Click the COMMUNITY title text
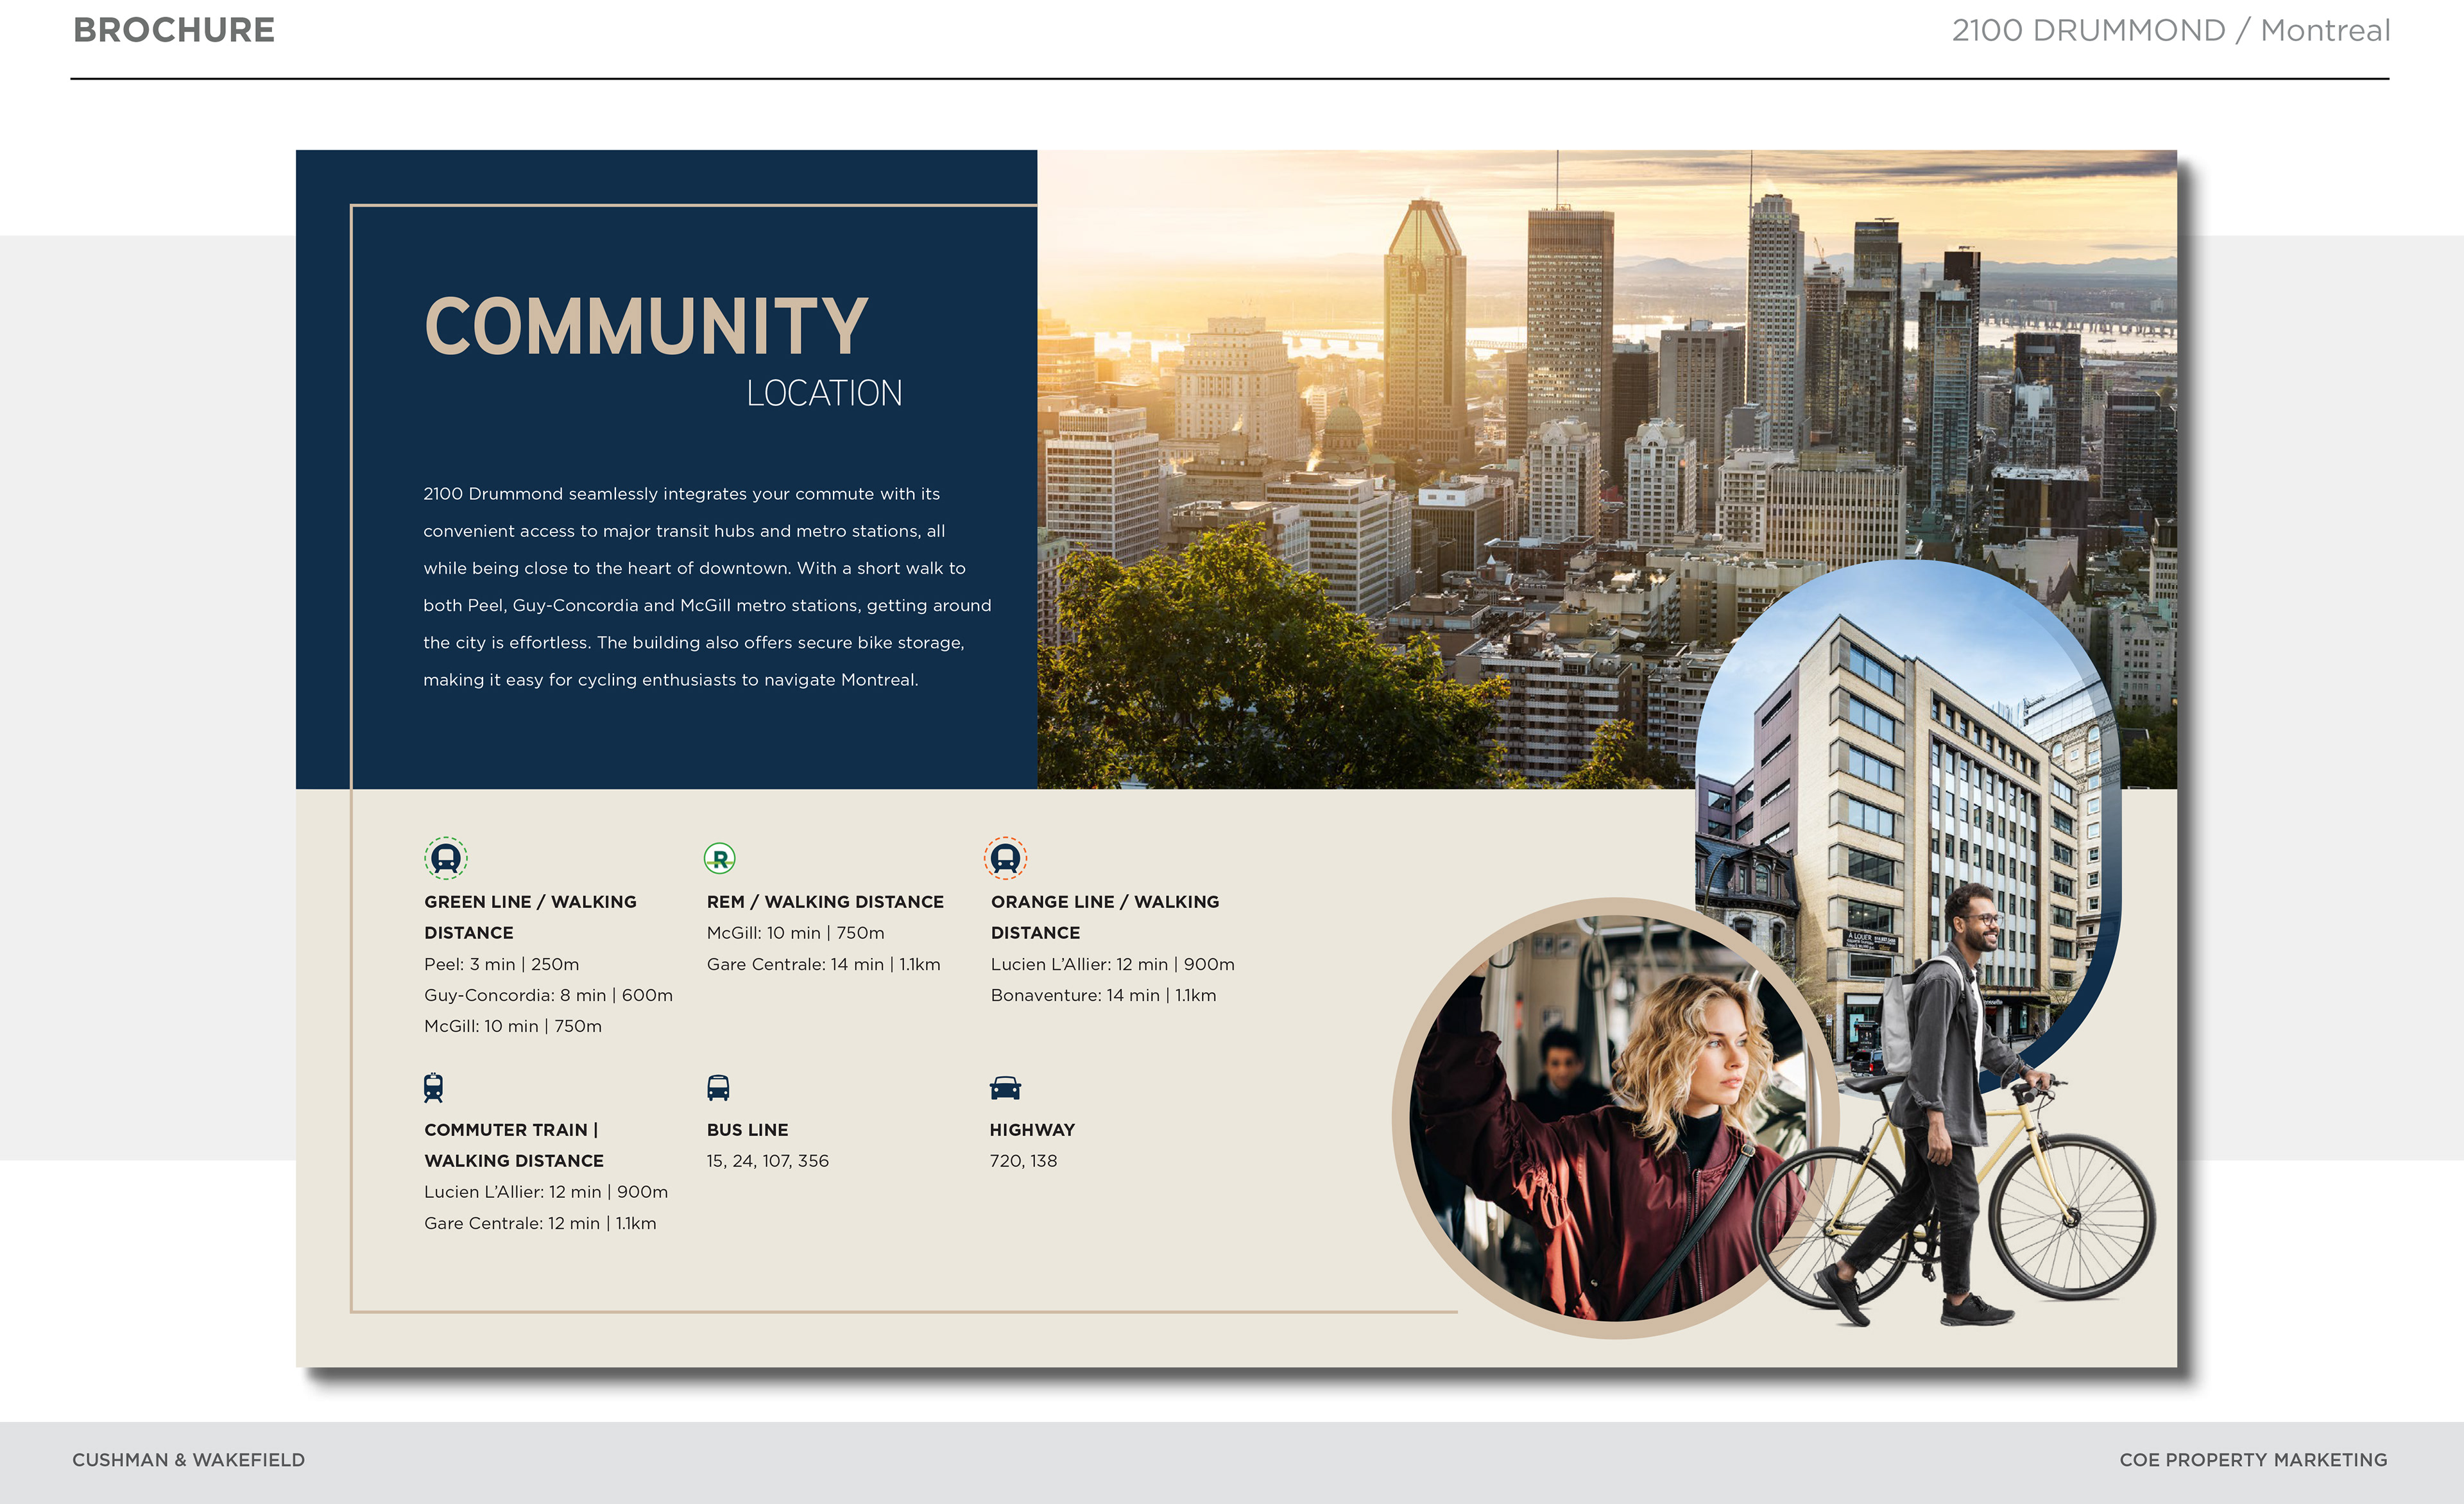2464x1504 pixels. click(646, 326)
